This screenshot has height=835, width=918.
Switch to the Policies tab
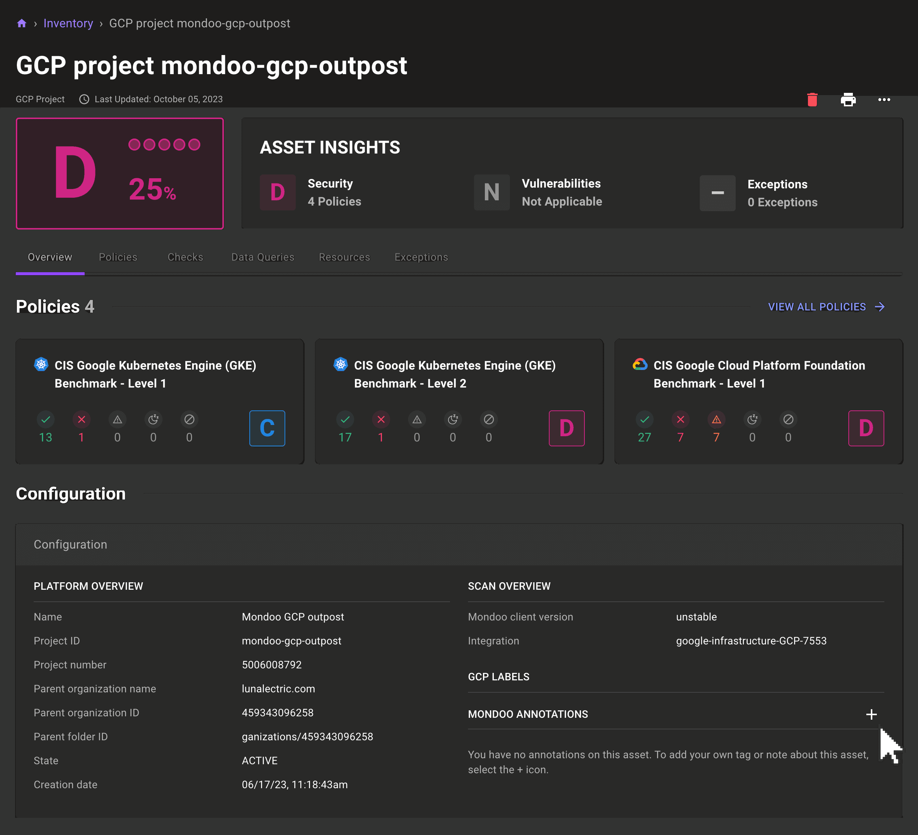(118, 257)
